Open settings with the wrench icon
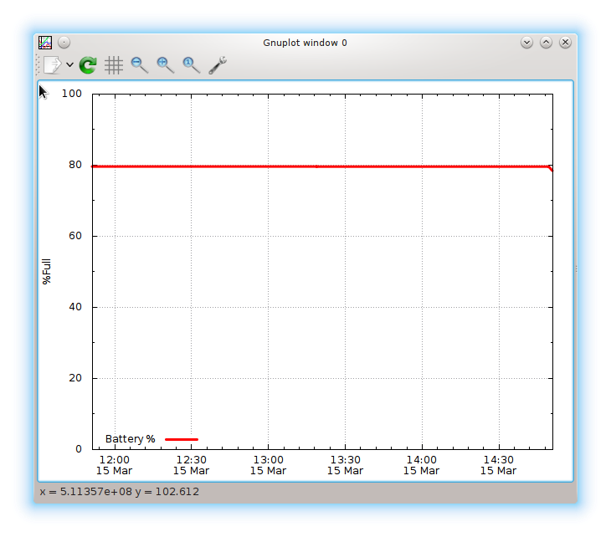The image size is (611, 537). click(218, 65)
